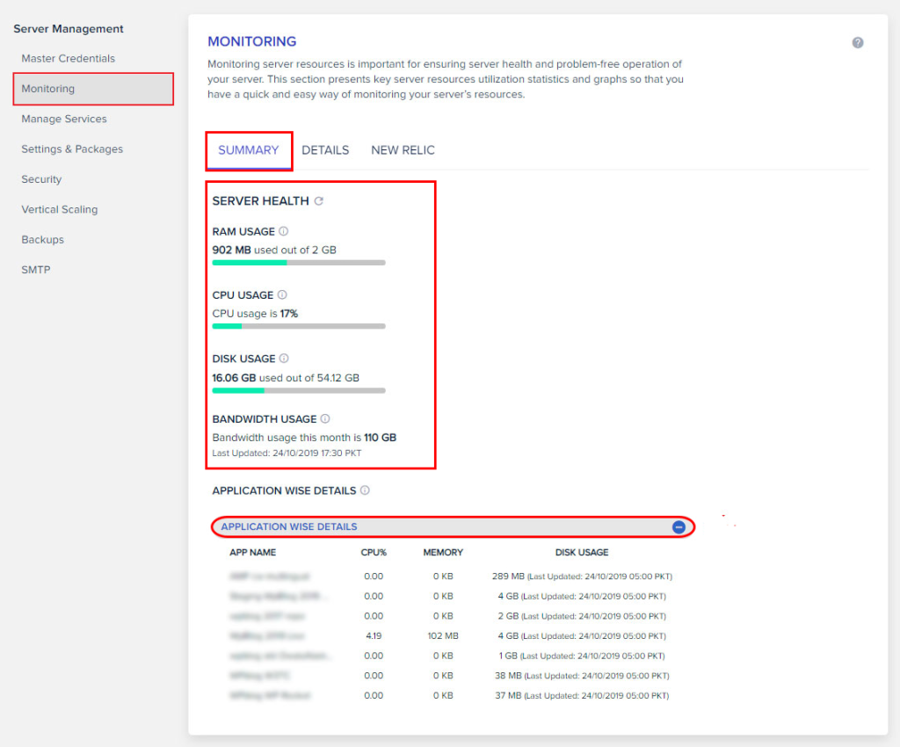900x747 pixels.
Task: Go to Manage Services section
Action: 64,120
